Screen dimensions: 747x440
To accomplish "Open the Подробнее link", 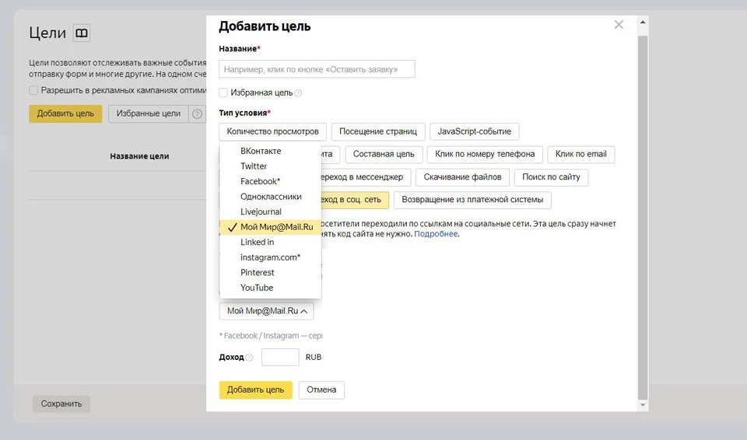I will click(x=436, y=234).
